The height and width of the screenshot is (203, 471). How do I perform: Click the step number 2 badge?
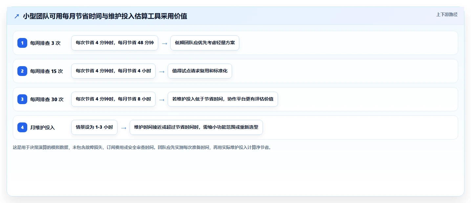click(22, 71)
